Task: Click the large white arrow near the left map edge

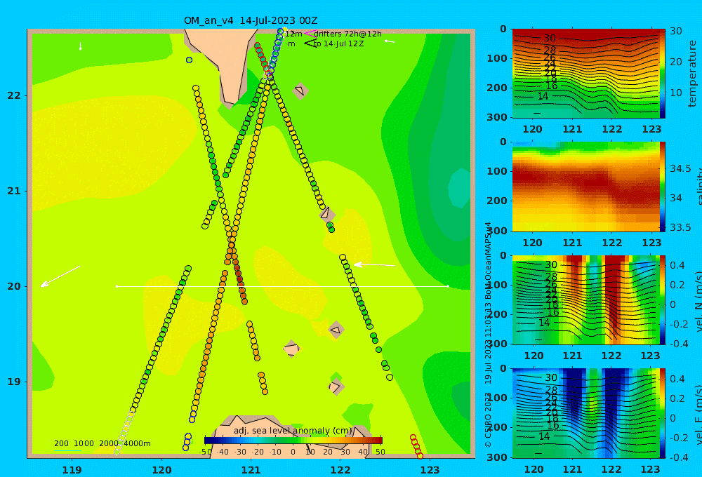Action: coord(60,276)
